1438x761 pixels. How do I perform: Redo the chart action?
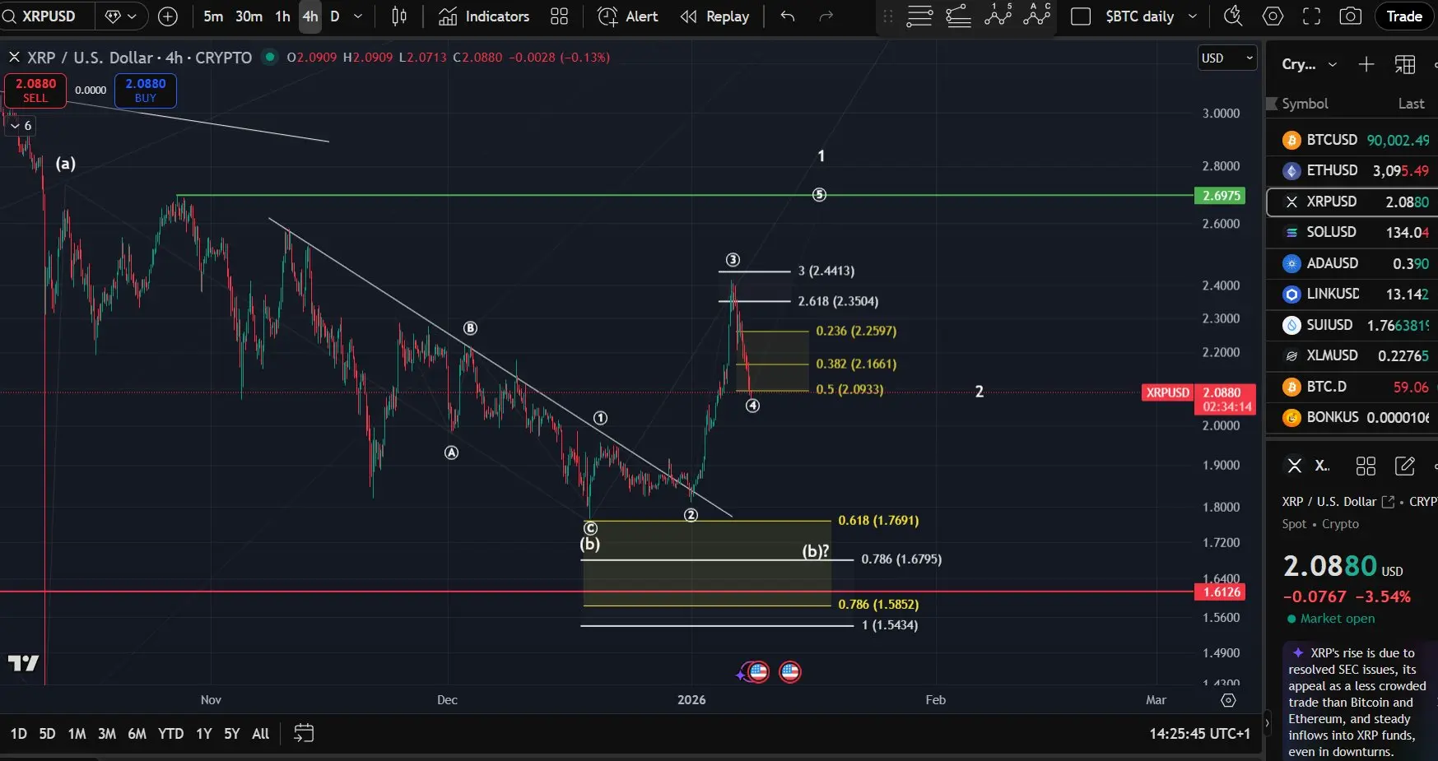point(826,16)
